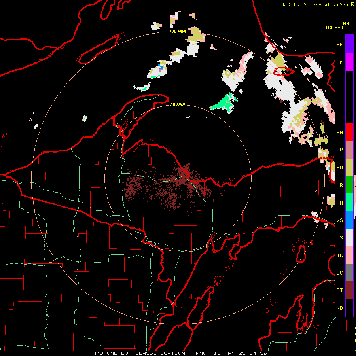Click the GR legend color swatch
This screenshot has width=356, height=356.
[x=349, y=150]
